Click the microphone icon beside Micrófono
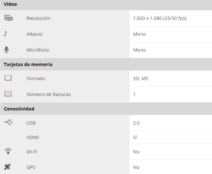This screenshot has height=174, width=212. (7, 50)
